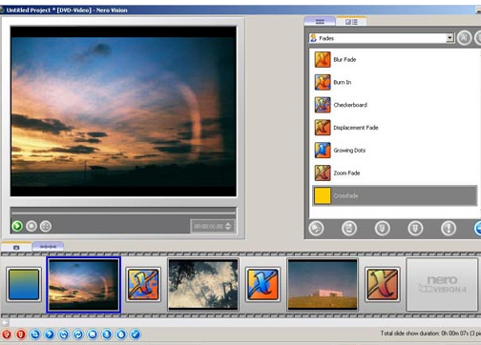Click the gray single down-arrow icon

pos(383,228)
